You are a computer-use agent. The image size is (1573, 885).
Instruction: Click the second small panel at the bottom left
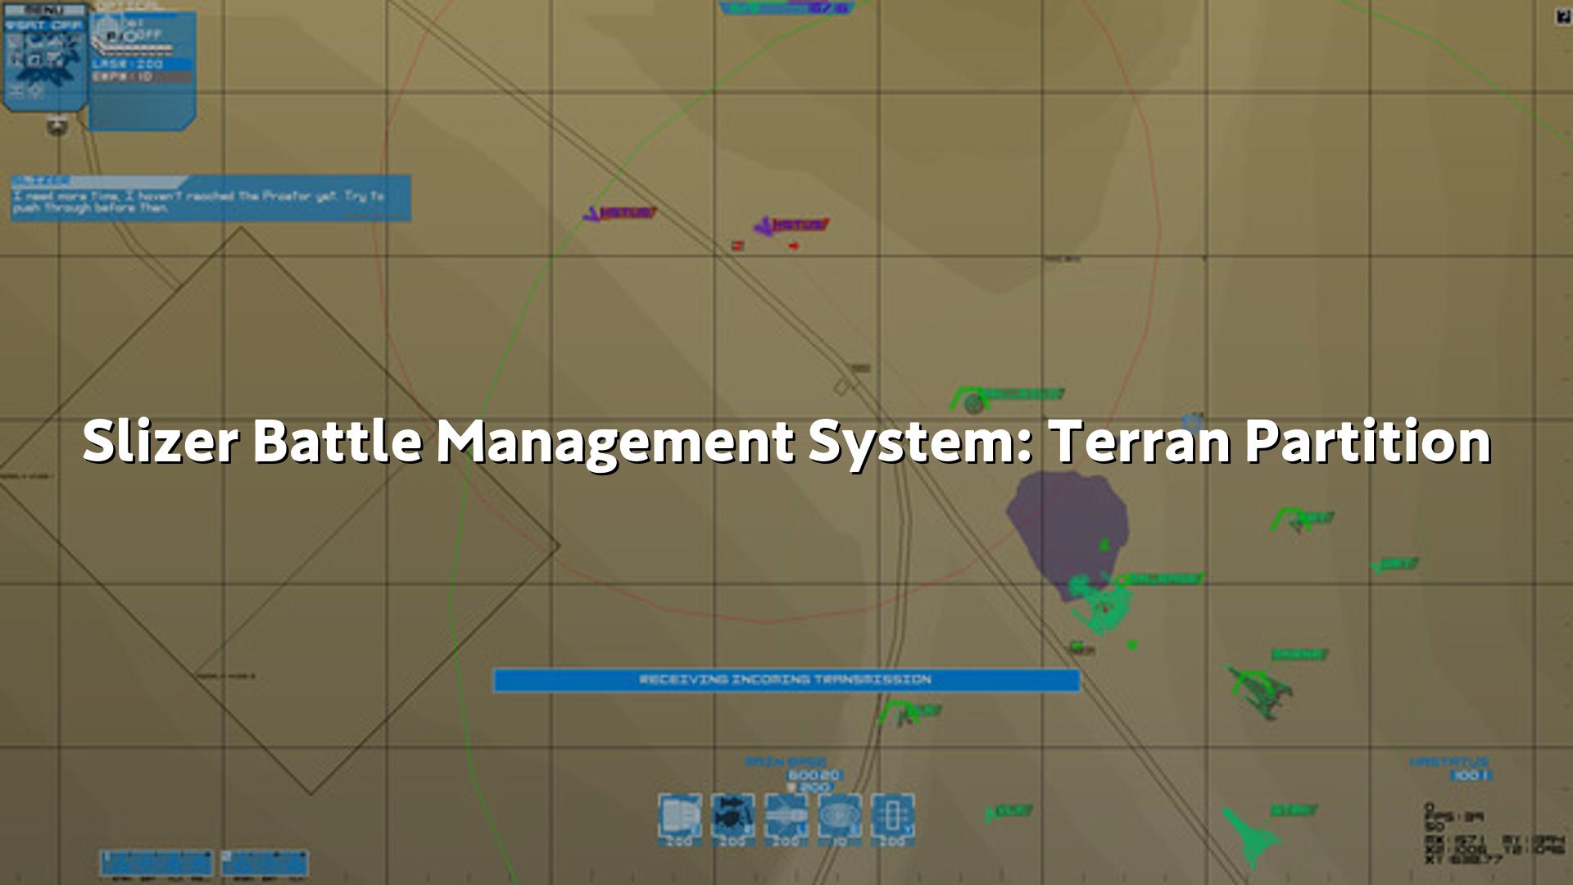click(265, 863)
